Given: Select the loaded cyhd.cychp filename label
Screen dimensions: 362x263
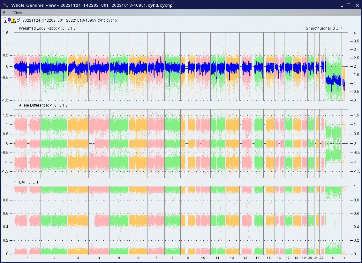Looking at the screenshot, I should click(69, 20).
